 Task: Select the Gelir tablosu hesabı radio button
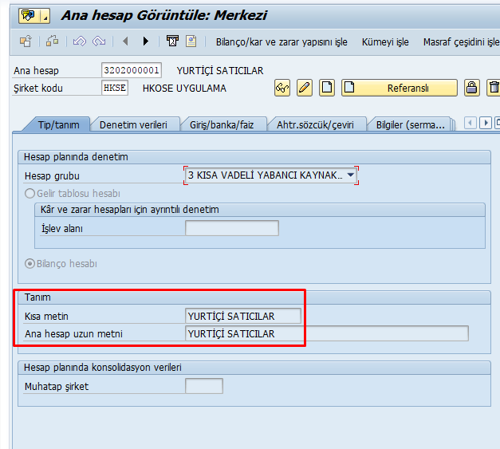(30, 194)
